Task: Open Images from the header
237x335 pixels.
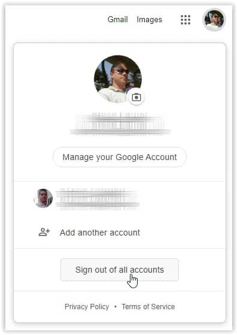Action: [150, 20]
